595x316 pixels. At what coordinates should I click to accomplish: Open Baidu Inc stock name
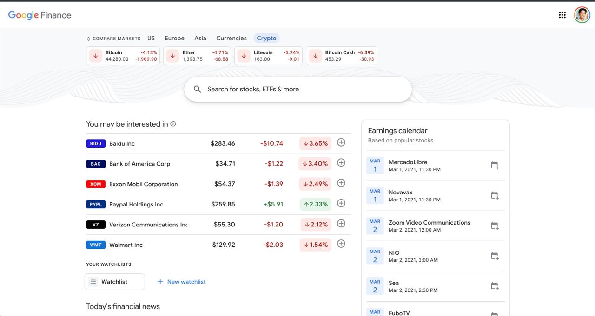point(122,144)
